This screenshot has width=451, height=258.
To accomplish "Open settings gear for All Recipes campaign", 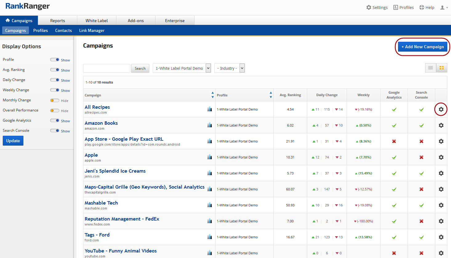I will point(441,109).
